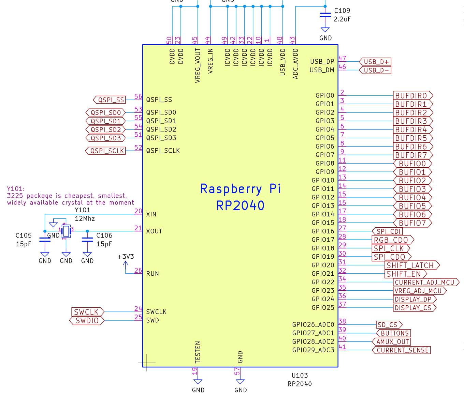Click the GND symbol below C105

click(45, 254)
